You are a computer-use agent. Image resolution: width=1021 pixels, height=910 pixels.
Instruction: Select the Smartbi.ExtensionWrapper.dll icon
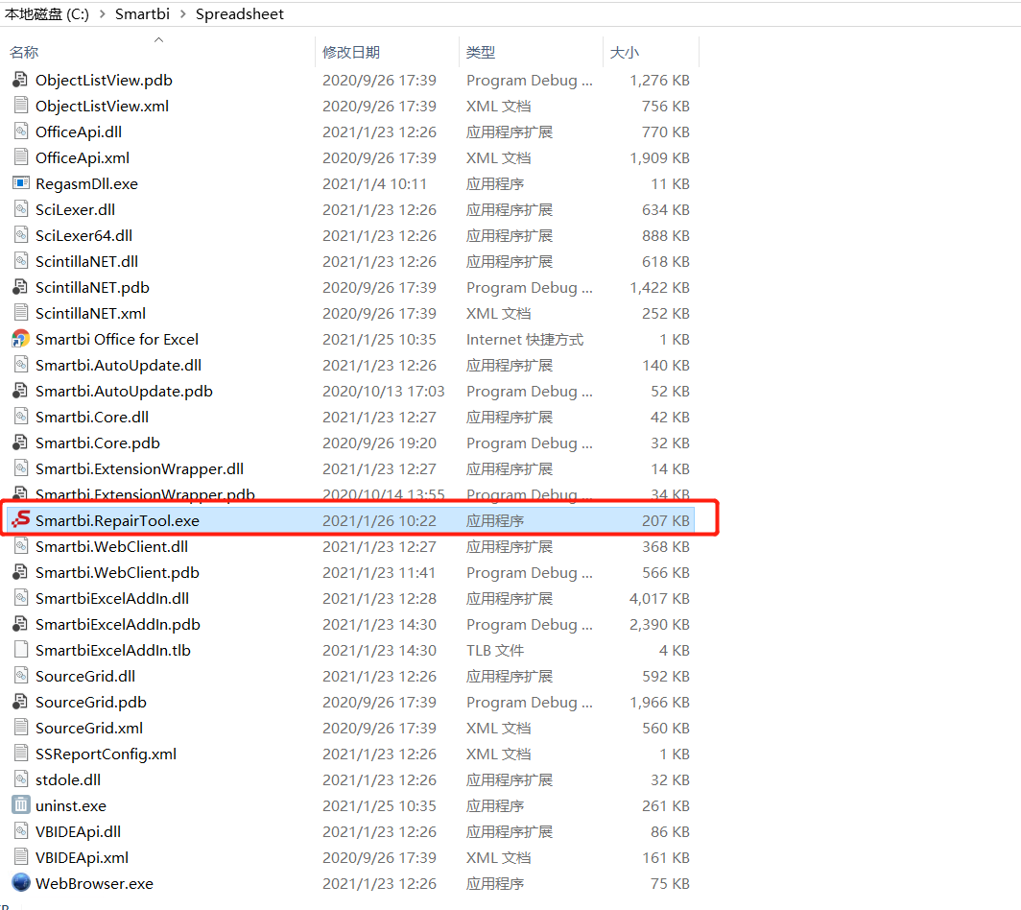click(21, 469)
